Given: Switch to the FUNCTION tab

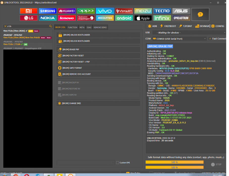Looking at the screenshot, I should tap(72, 27).
